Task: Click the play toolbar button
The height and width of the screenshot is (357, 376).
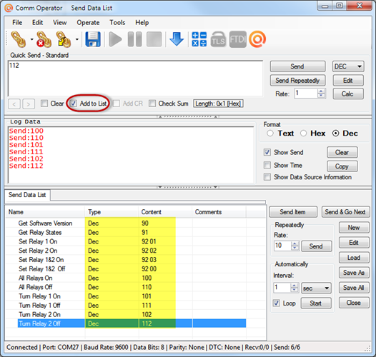Action: point(115,39)
